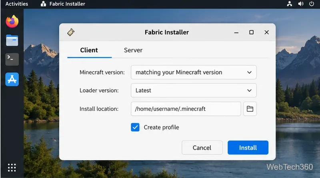Switch to the Client tab
The height and width of the screenshot is (178, 320).
coord(89,50)
